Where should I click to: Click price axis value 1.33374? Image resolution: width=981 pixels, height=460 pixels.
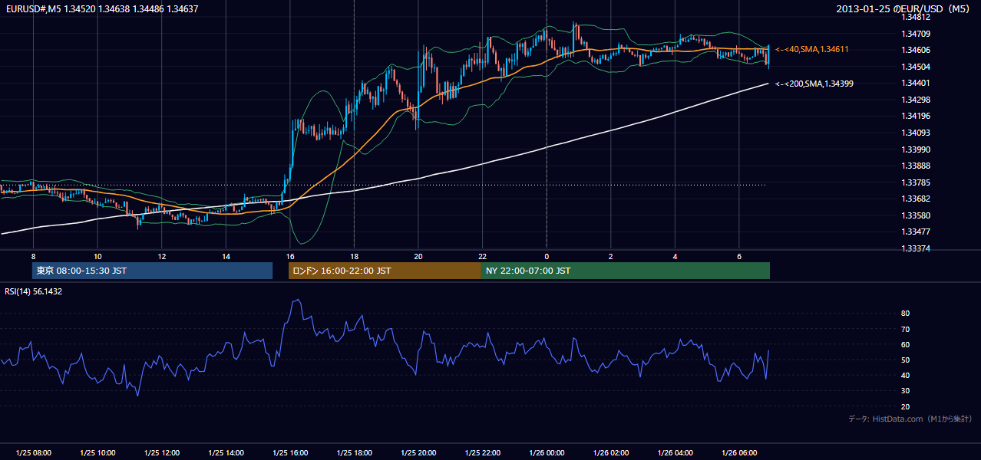917,248
